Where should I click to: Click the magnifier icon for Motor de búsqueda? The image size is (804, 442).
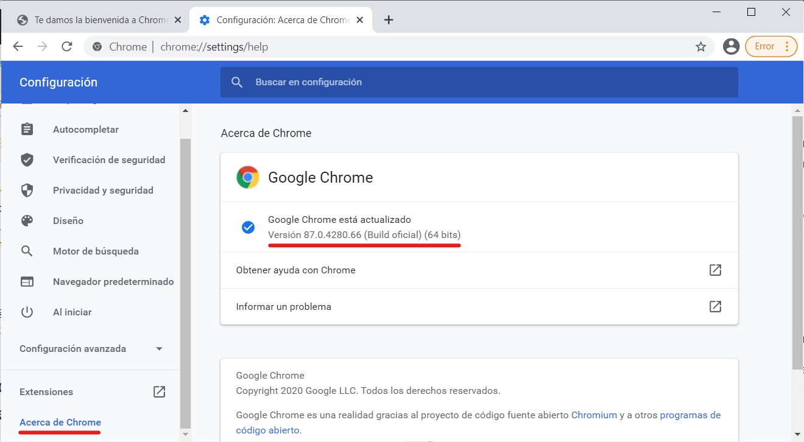click(x=27, y=251)
